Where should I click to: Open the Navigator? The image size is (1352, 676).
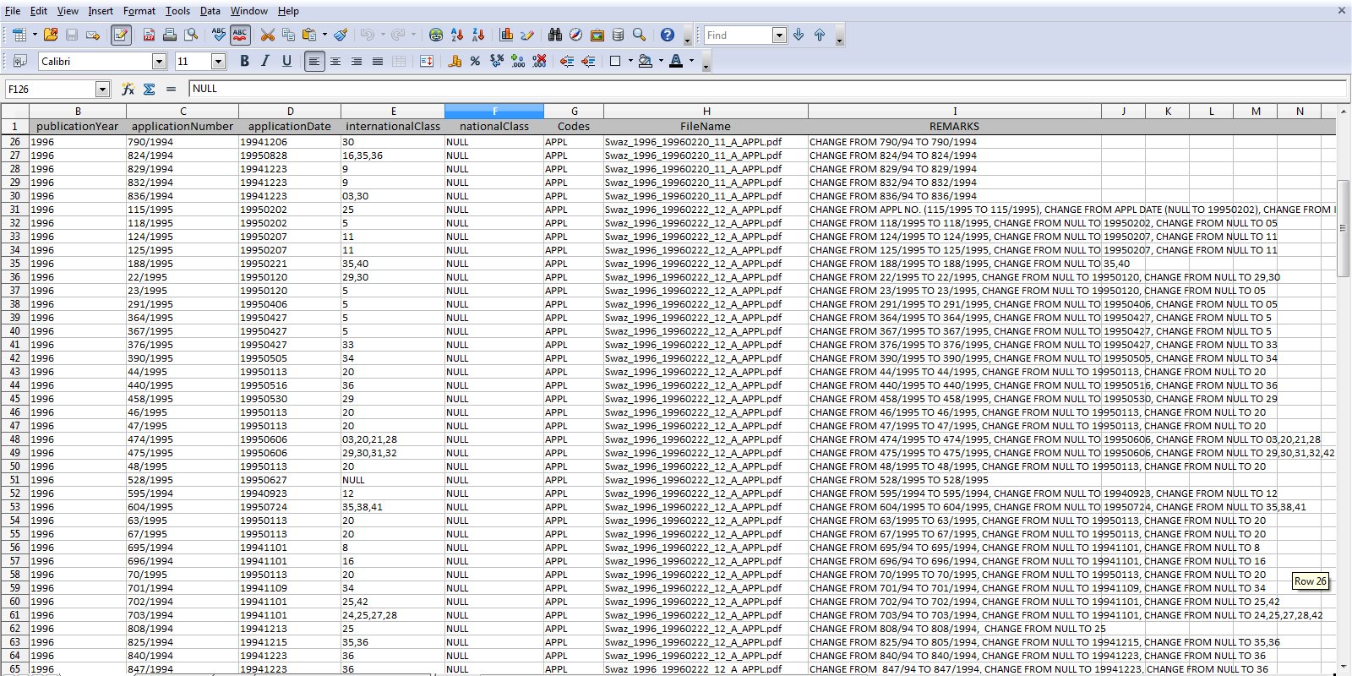pos(576,35)
